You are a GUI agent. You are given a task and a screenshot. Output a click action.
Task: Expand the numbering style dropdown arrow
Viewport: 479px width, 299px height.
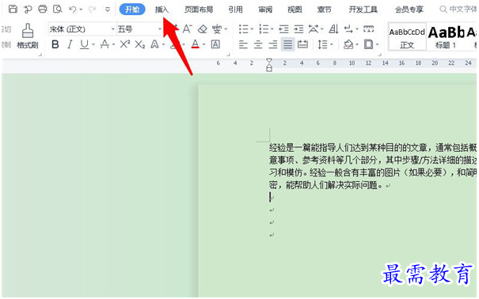[x=272, y=29]
